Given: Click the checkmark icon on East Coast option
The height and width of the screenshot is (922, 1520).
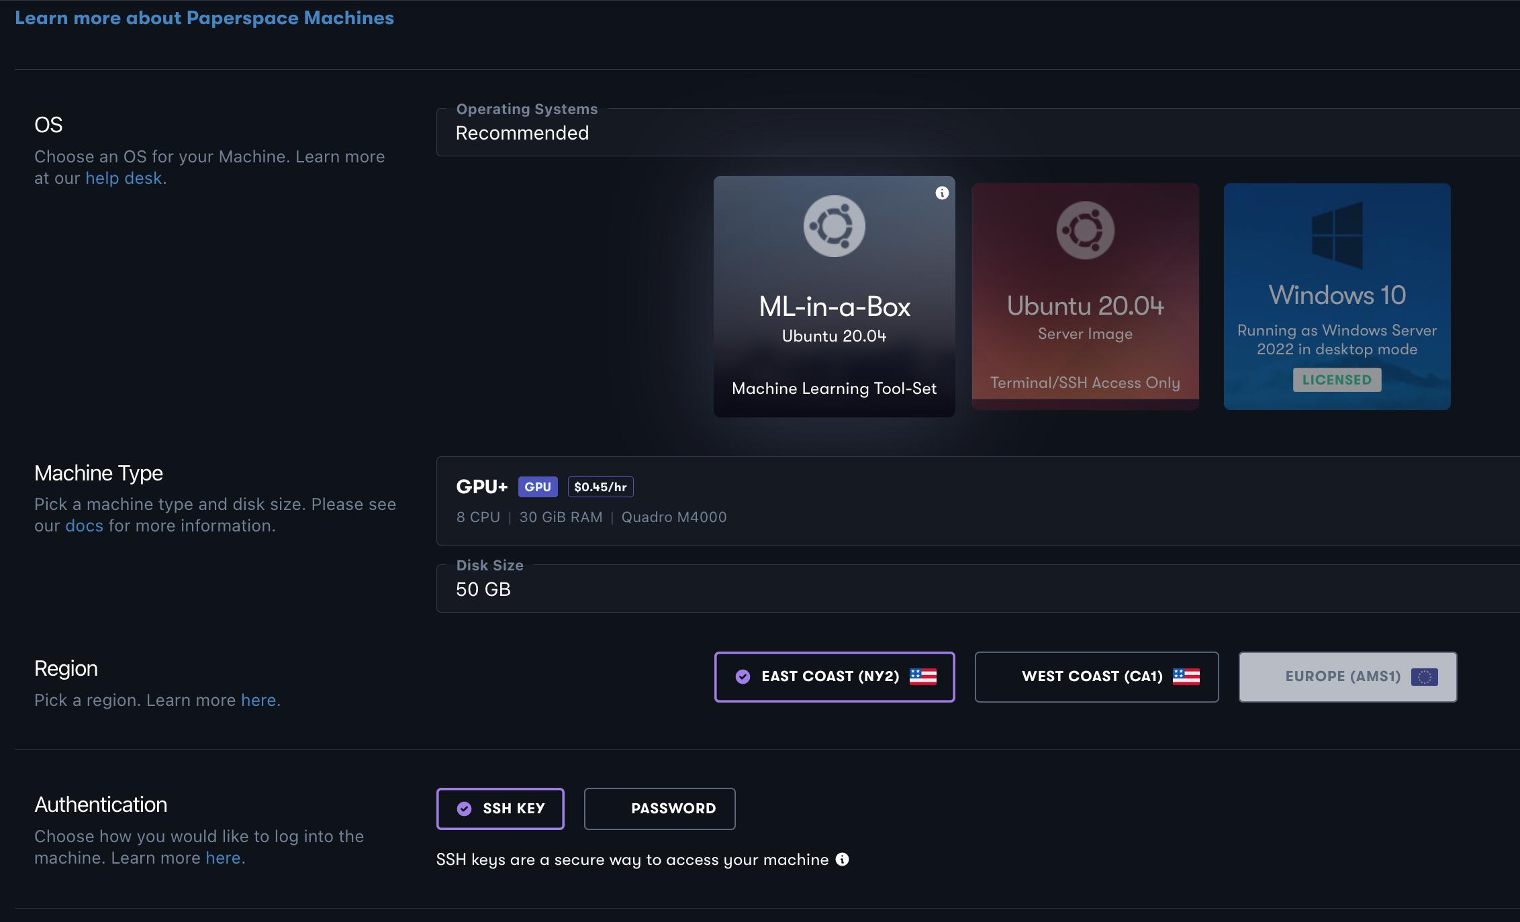Looking at the screenshot, I should pos(743,676).
